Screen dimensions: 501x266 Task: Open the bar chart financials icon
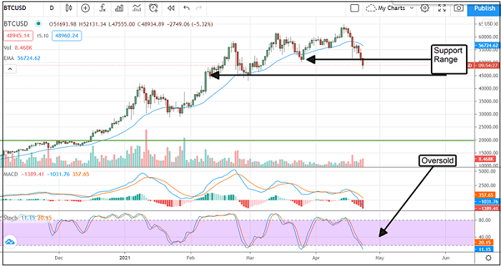coord(120,9)
